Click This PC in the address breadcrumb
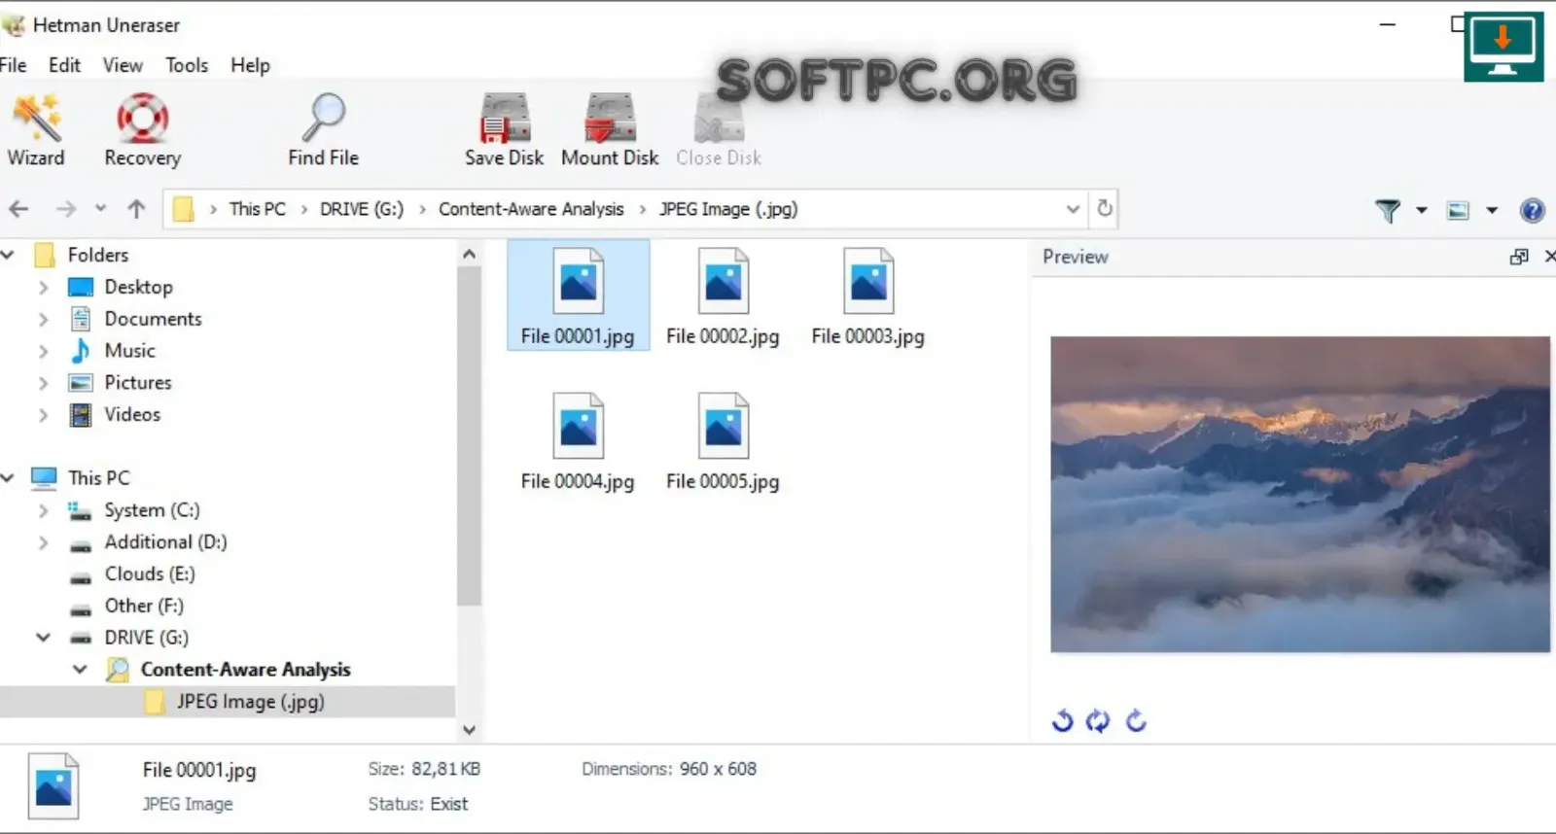Screen dimensions: 1556x834 [x=258, y=209]
